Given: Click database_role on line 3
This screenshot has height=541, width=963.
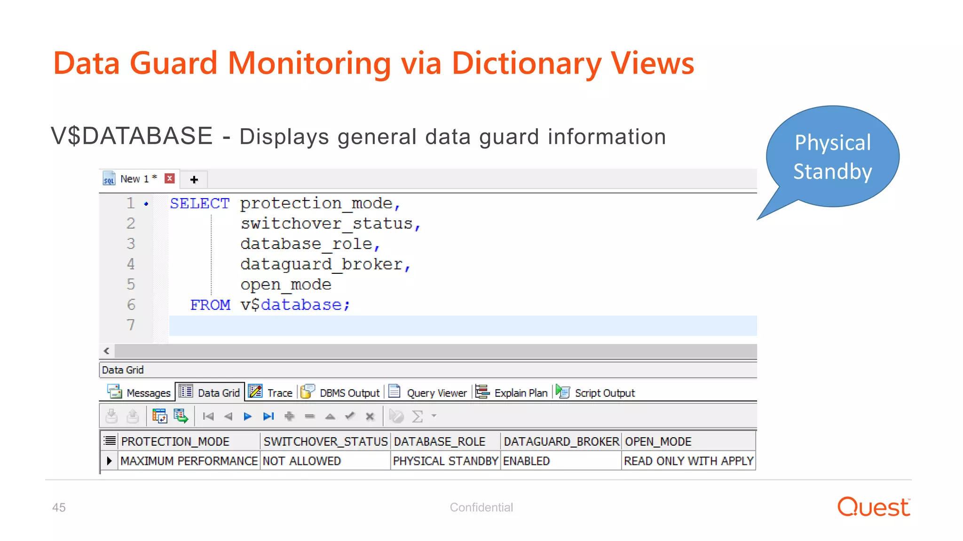Looking at the screenshot, I should pos(306,244).
